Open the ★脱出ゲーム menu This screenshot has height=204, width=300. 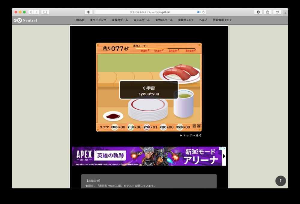[x=120, y=20]
